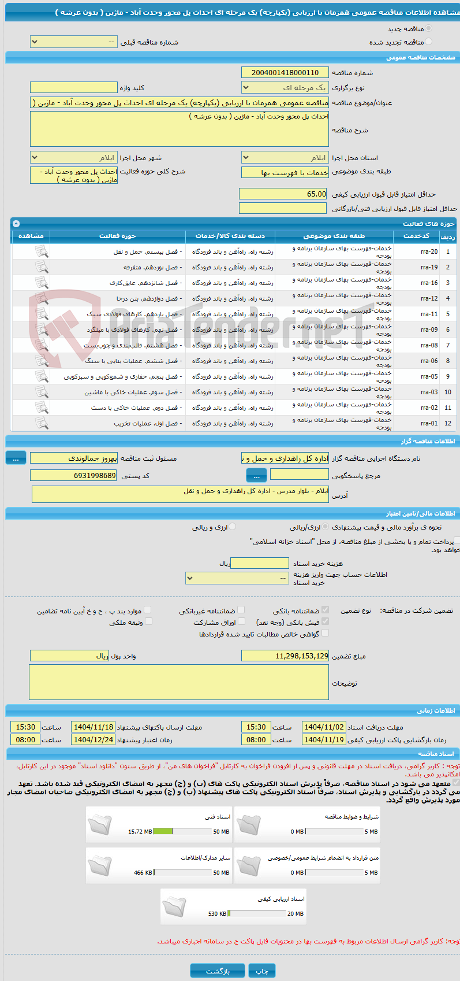Image resolution: width=460 pixels, height=981 pixels.
Task: Click the بازگشت back button
Action: pyautogui.click(x=218, y=971)
